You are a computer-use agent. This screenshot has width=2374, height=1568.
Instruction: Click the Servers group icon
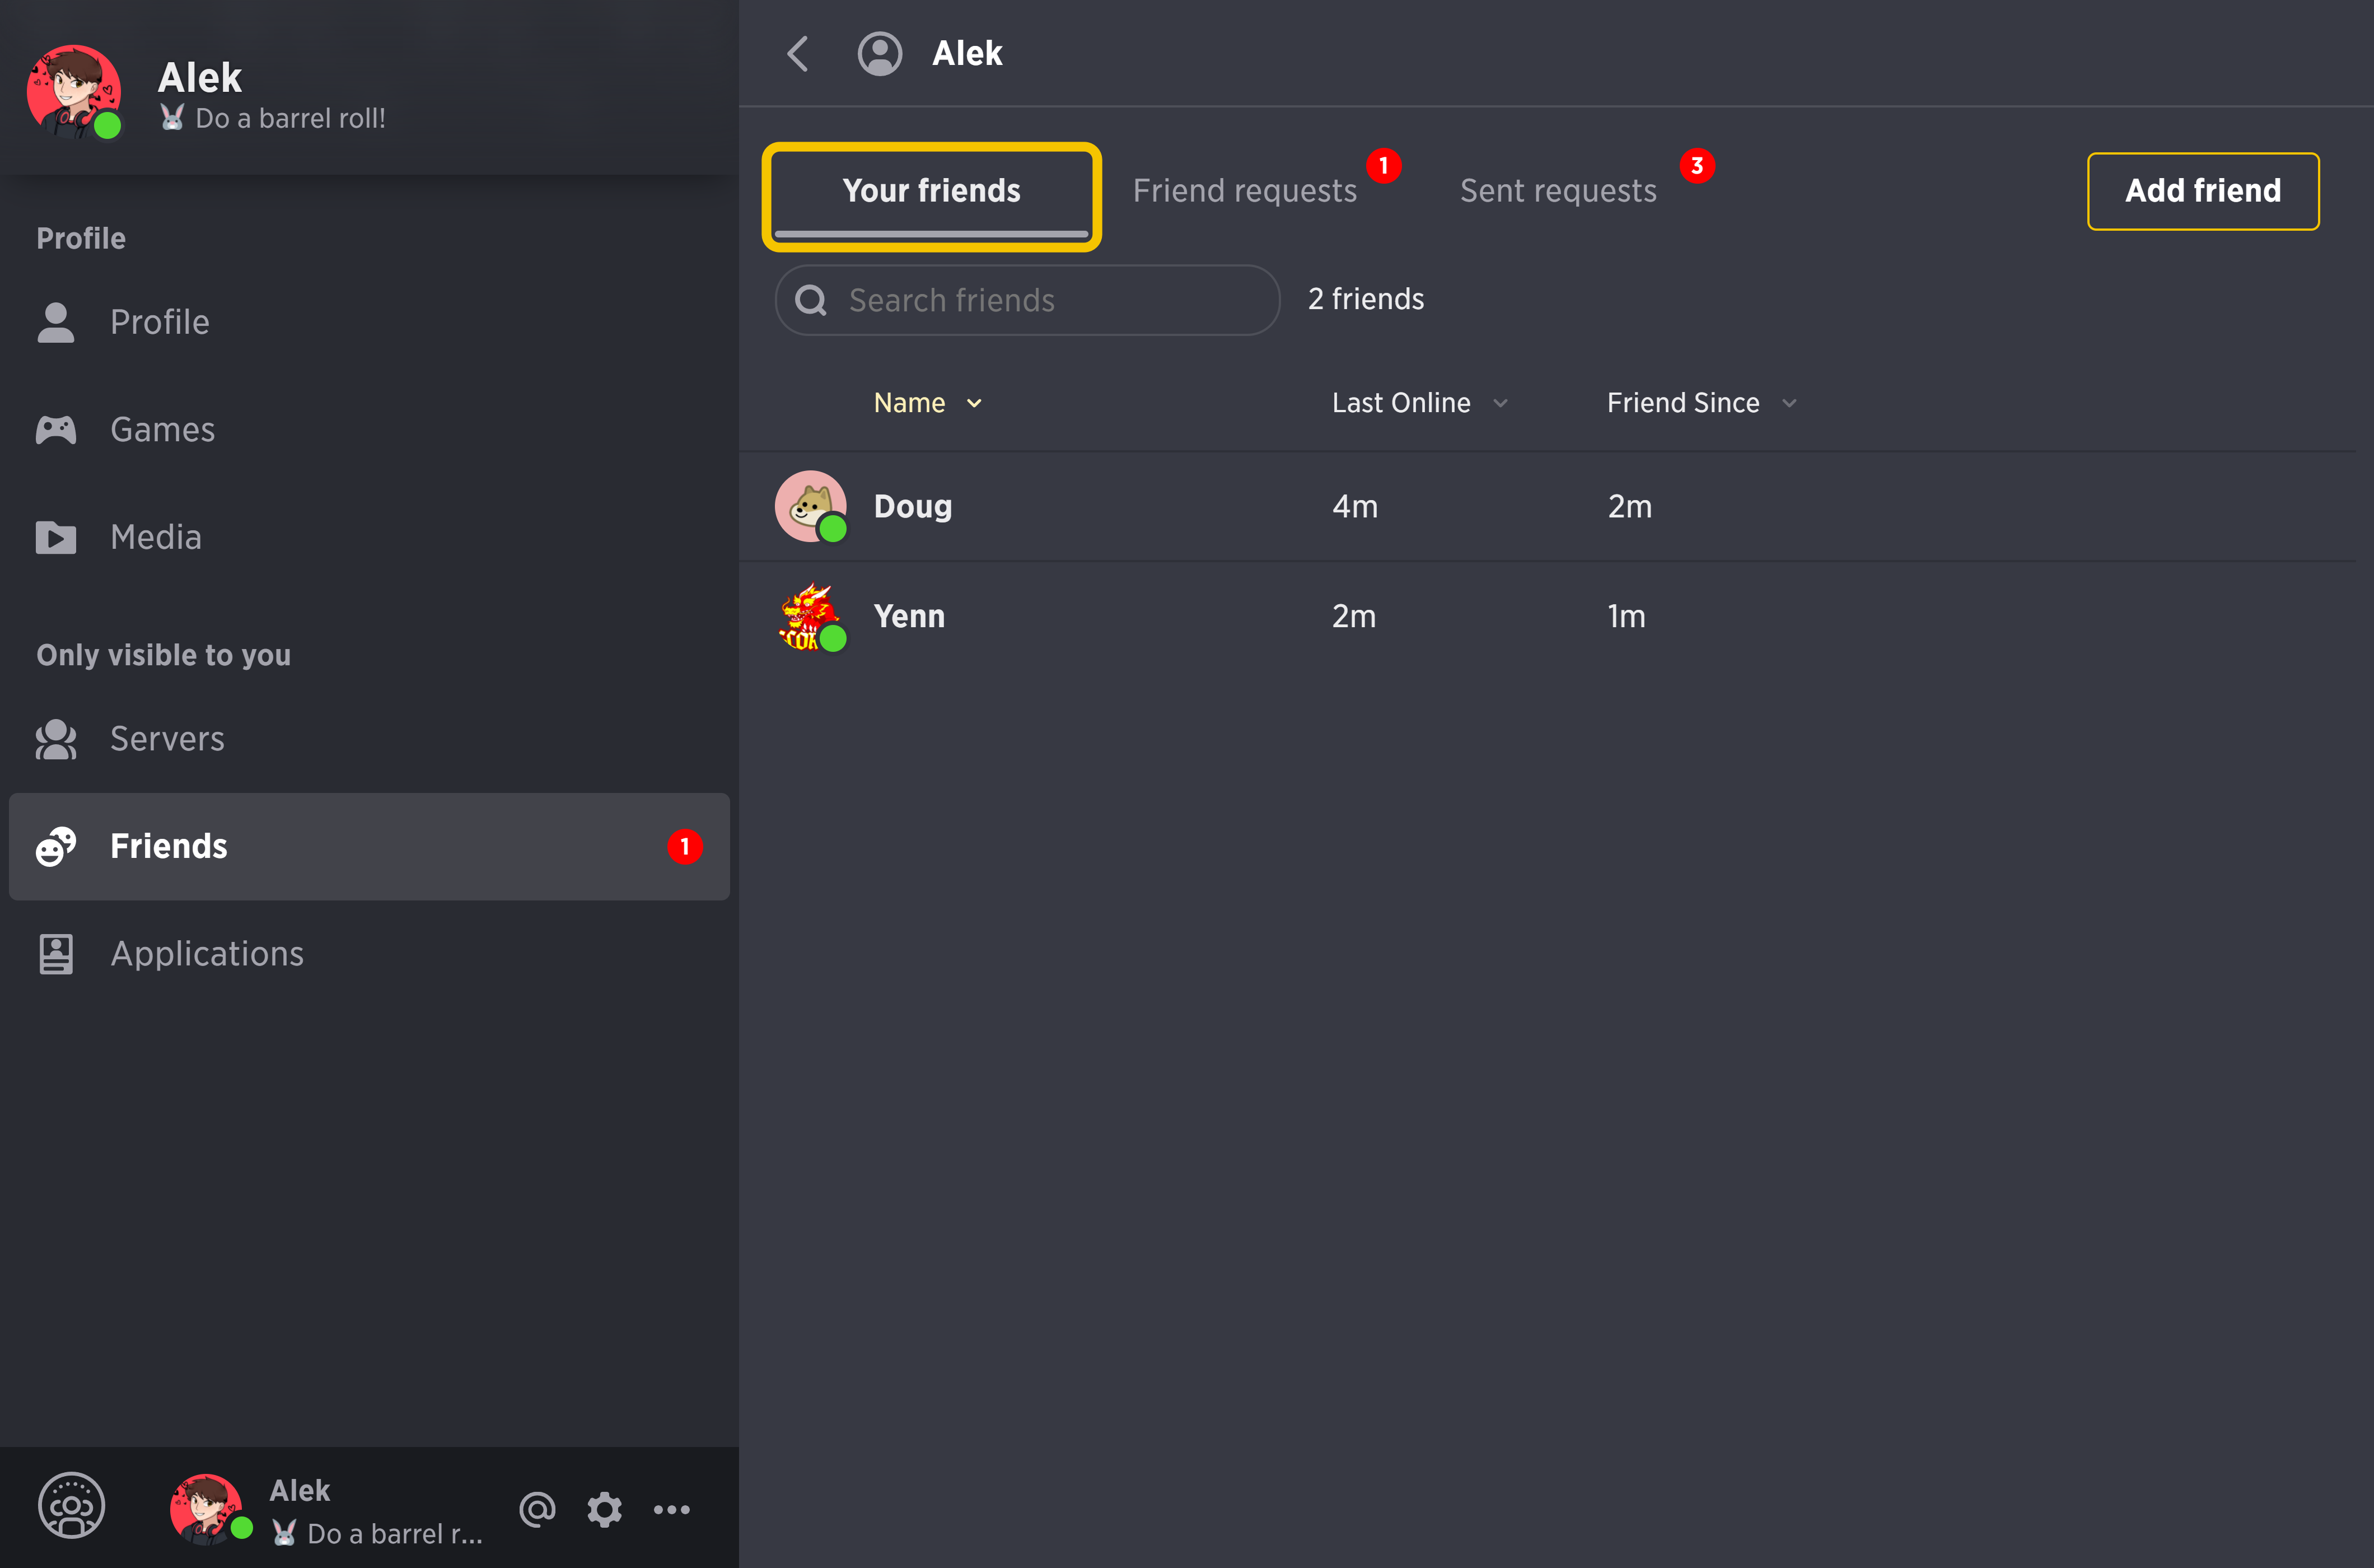56,739
